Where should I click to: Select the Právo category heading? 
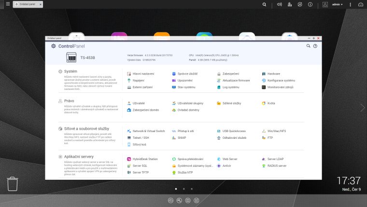click(69, 101)
